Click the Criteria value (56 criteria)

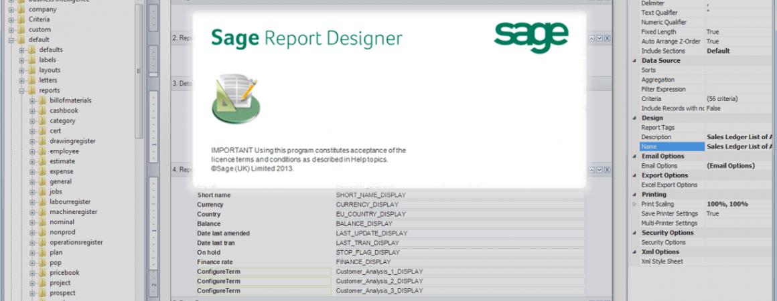(x=722, y=99)
